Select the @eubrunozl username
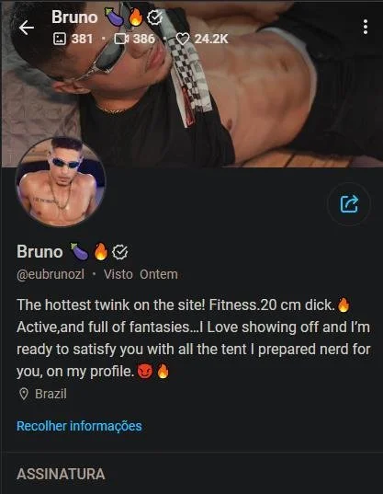This screenshot has width=383, height=494. [51, 274]
